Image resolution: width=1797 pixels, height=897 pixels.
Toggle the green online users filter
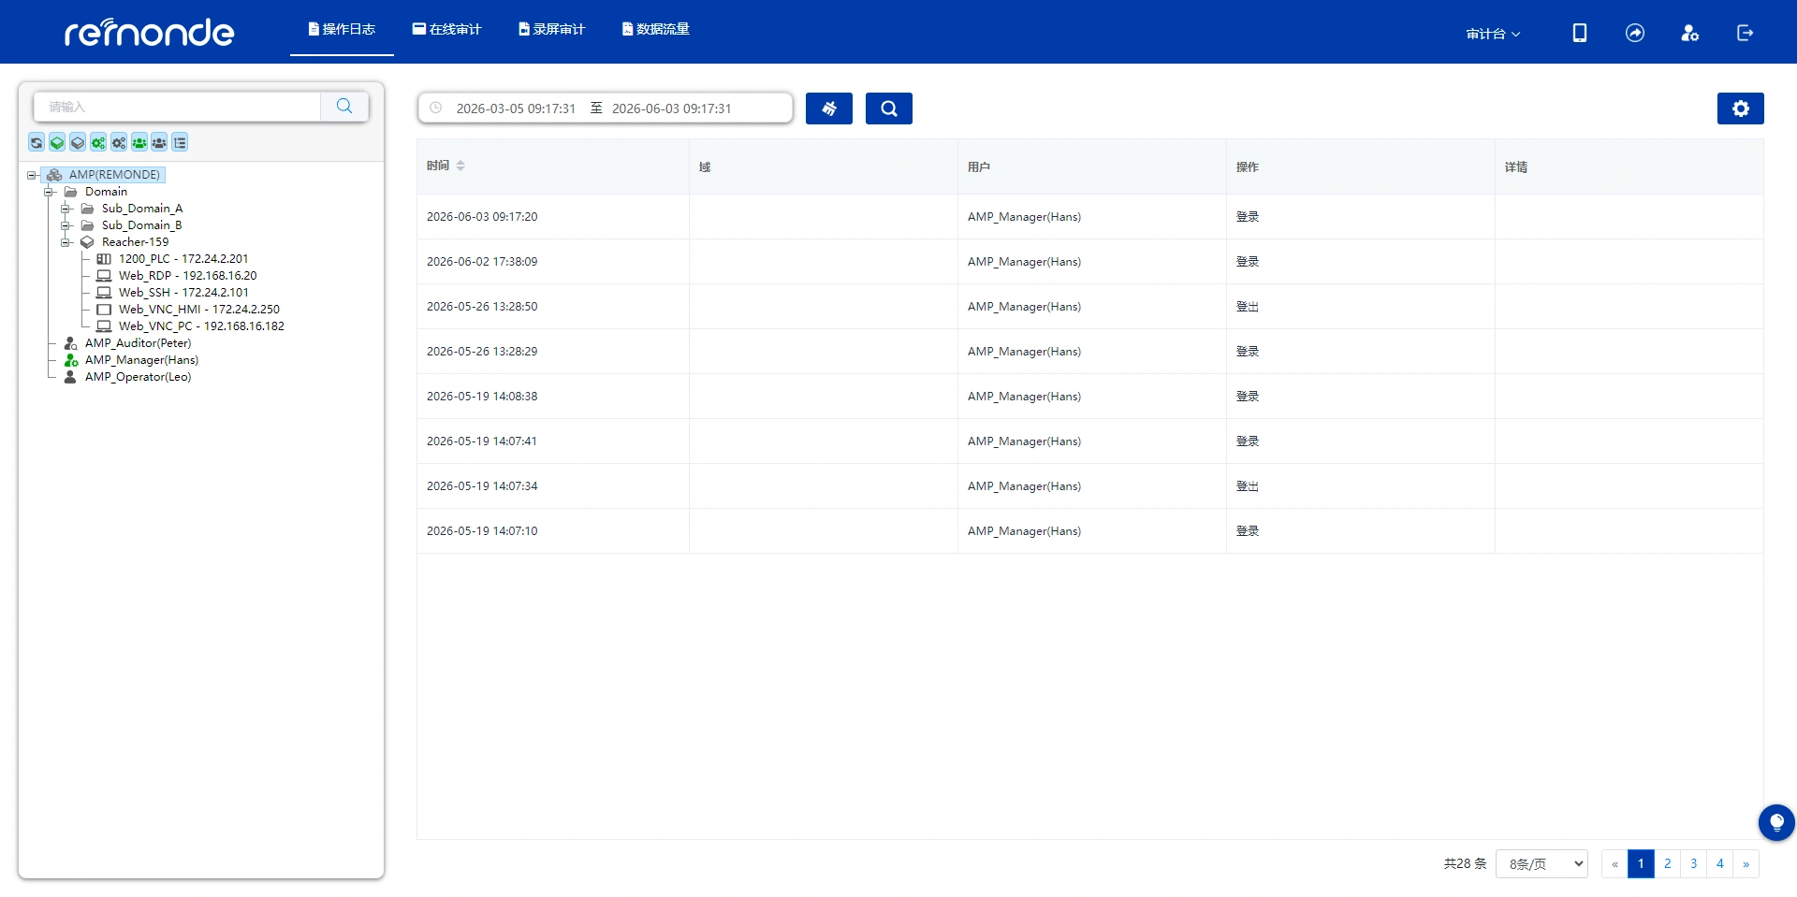[x=139, y=142]
